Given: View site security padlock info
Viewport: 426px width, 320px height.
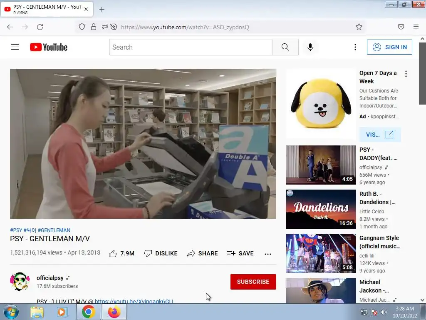Looking at the screenshot, I should tap(94, 27).
